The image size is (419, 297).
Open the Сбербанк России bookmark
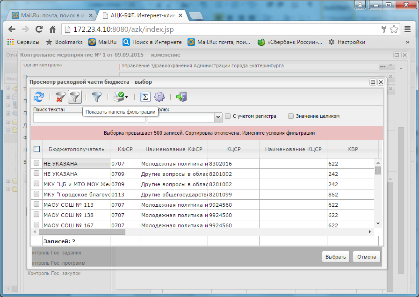[x=290, y=42]
